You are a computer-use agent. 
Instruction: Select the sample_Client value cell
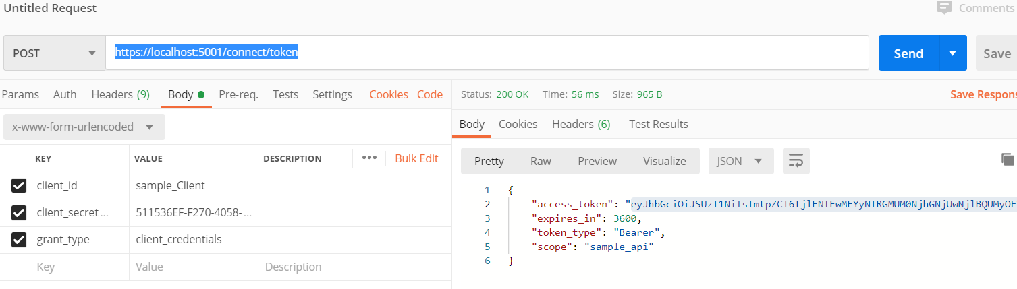(x=194, y=185)
